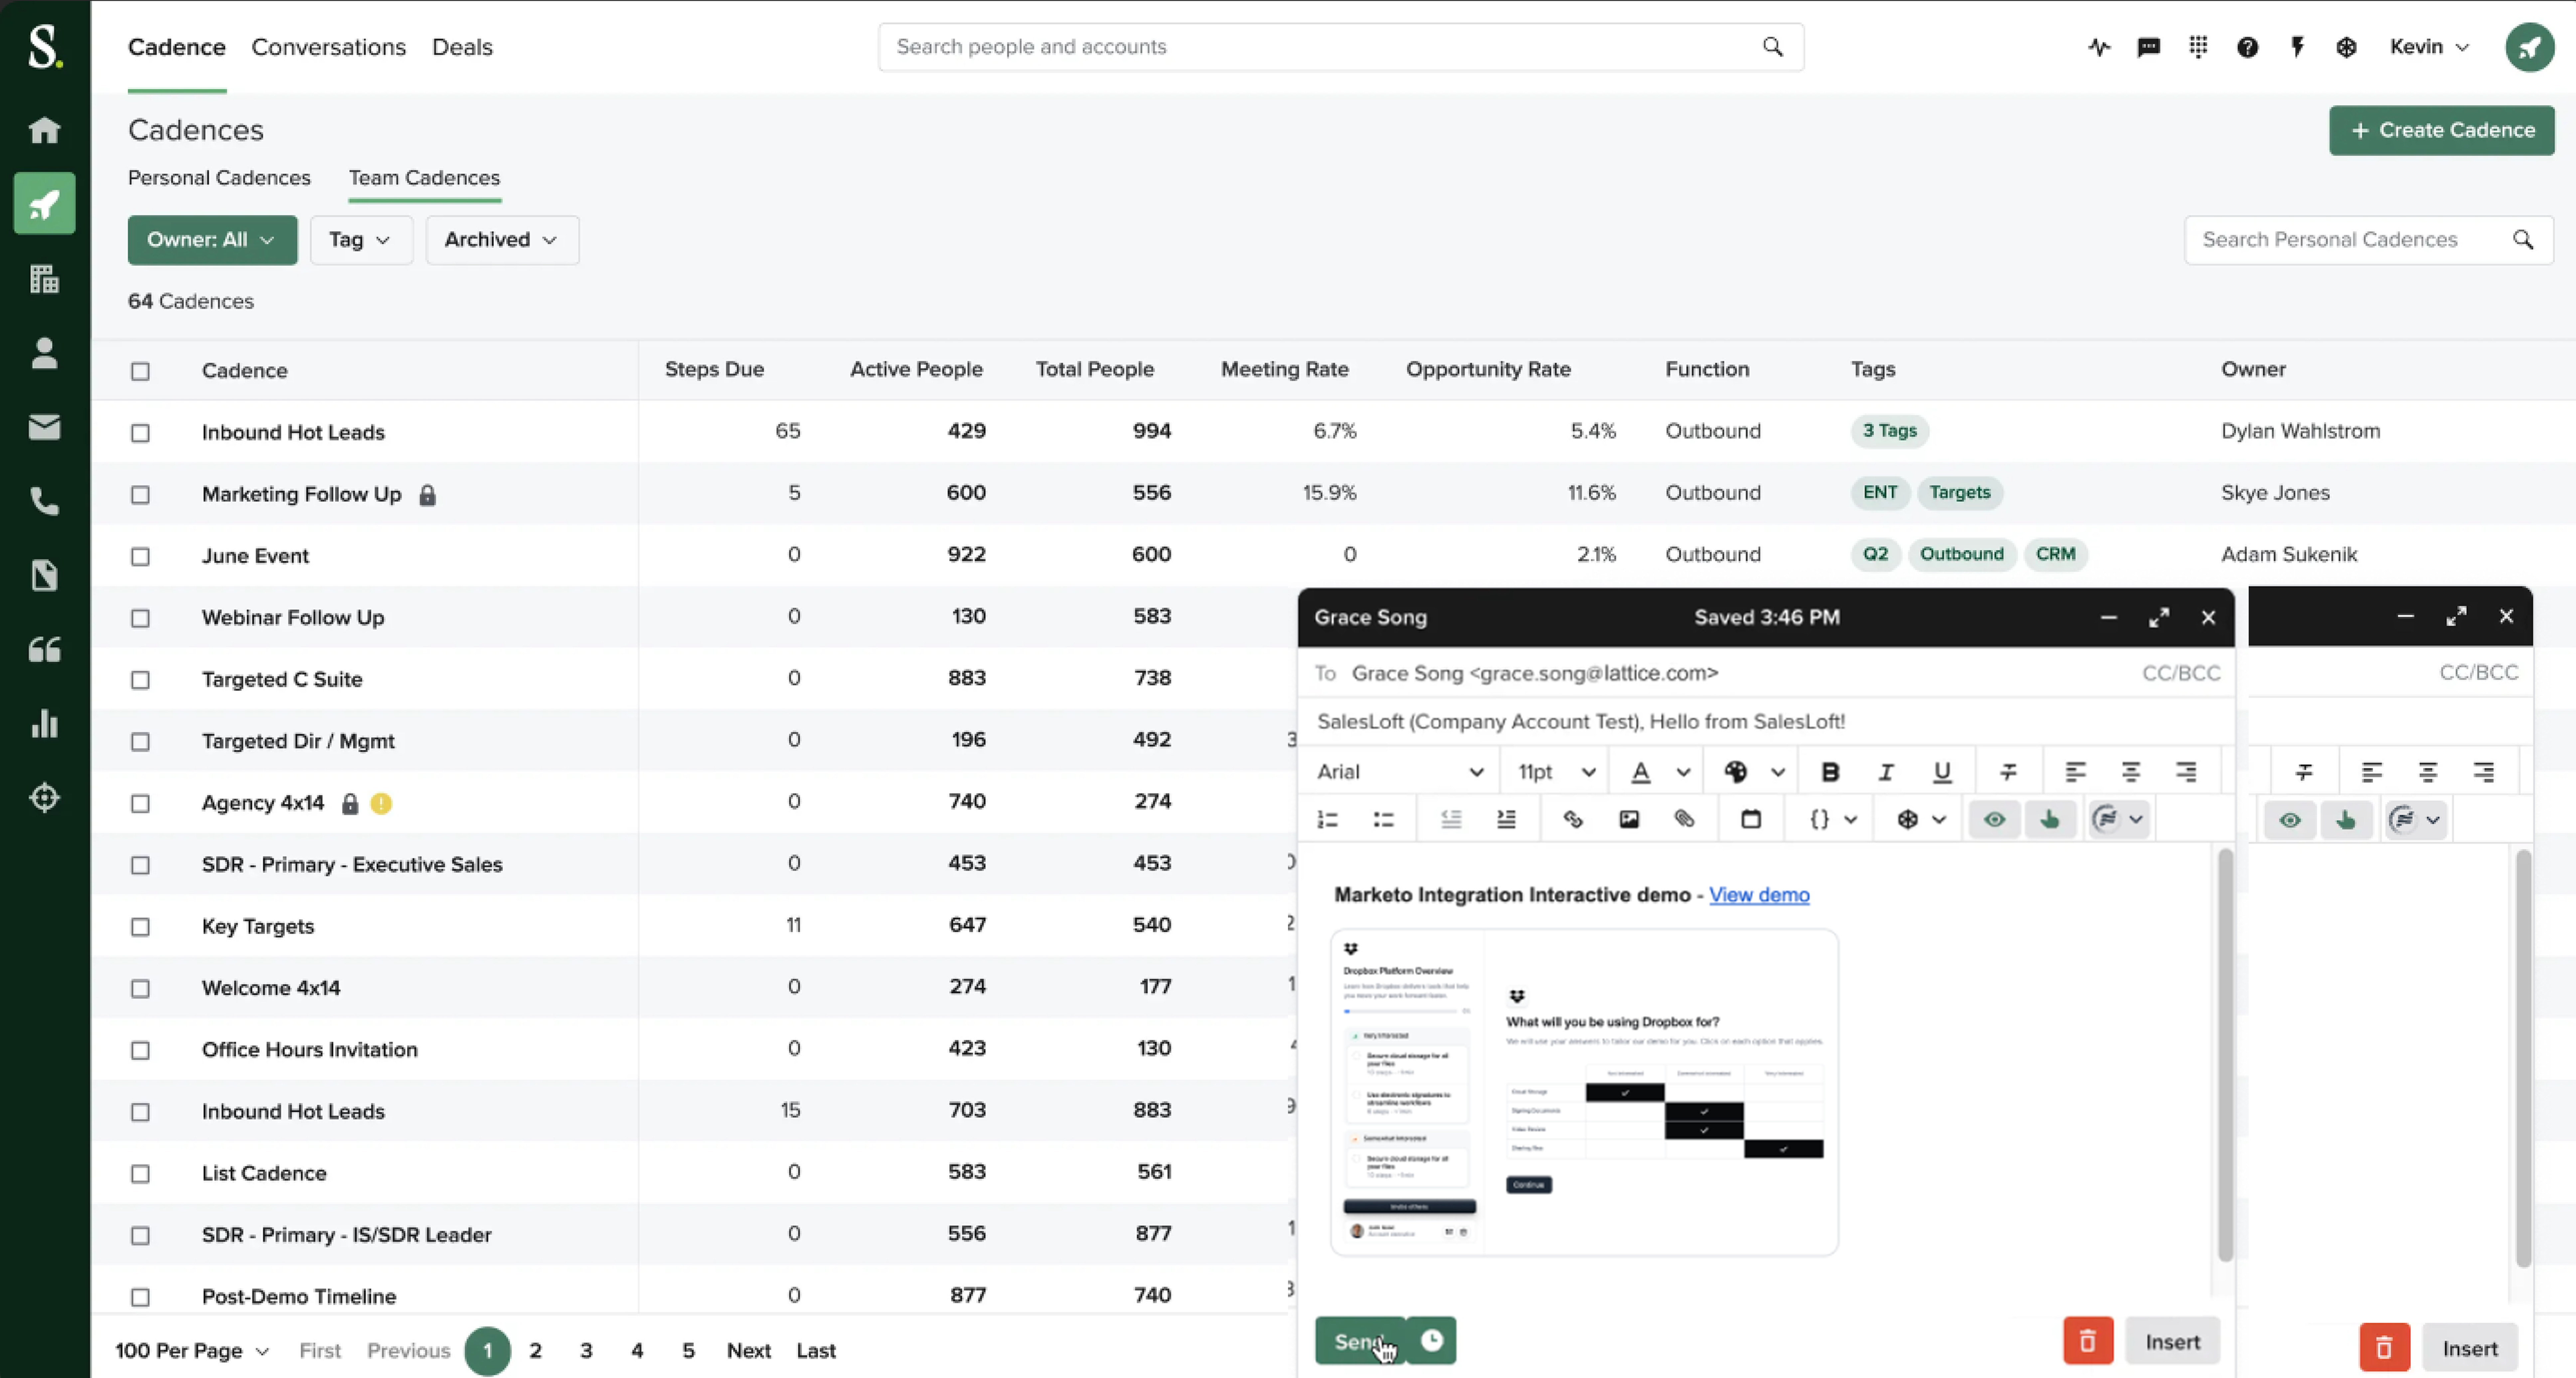Select the phone dialer icon in sidebar
The image size is (2576, 1378).
(x=44, y=501)
